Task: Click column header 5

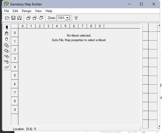Action: pyautogui.click(x=65, y=26)
